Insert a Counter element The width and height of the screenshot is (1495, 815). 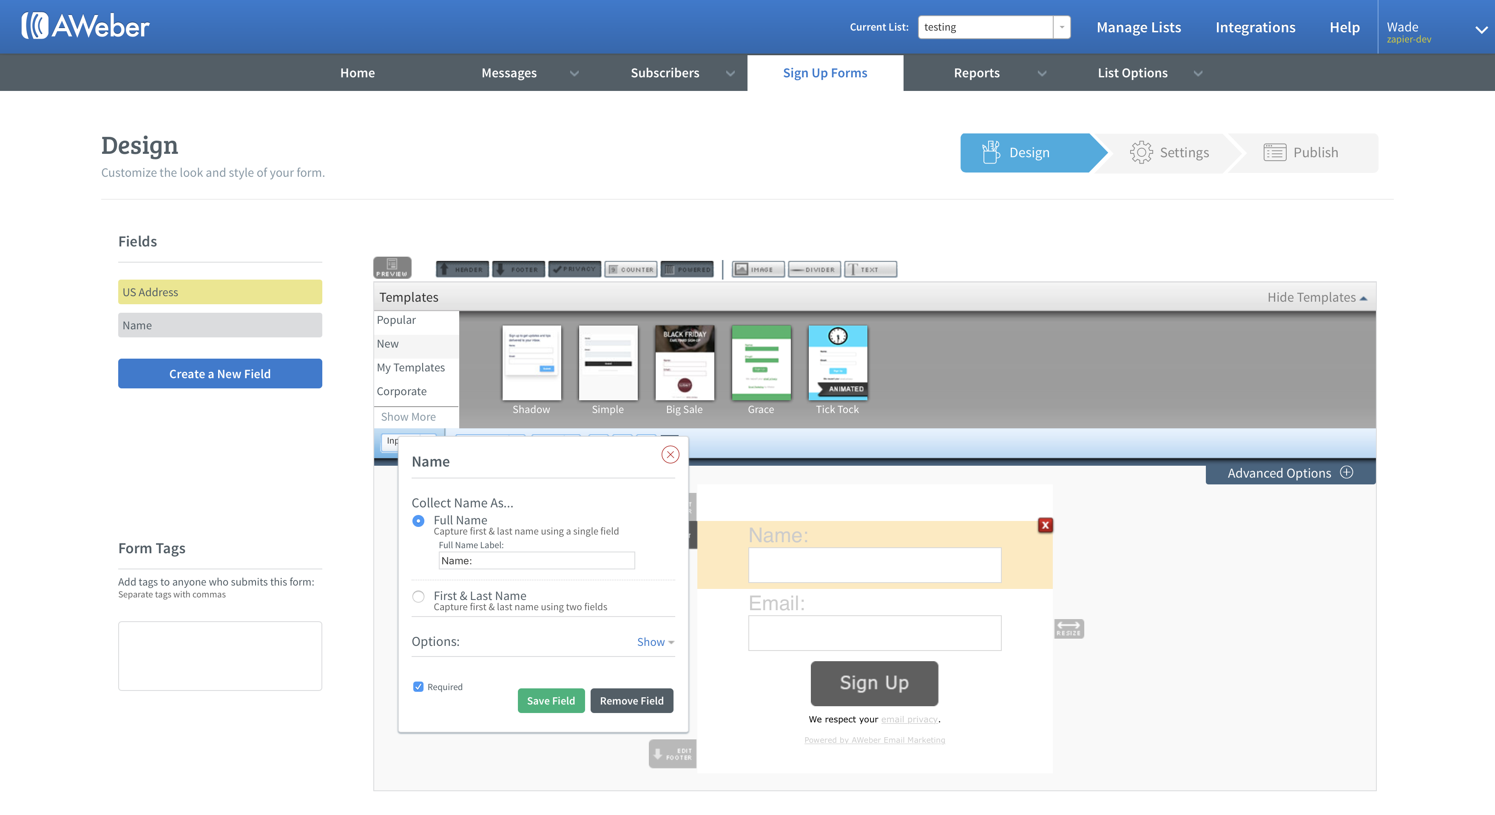pyautogui.click(x=630, y=269)
